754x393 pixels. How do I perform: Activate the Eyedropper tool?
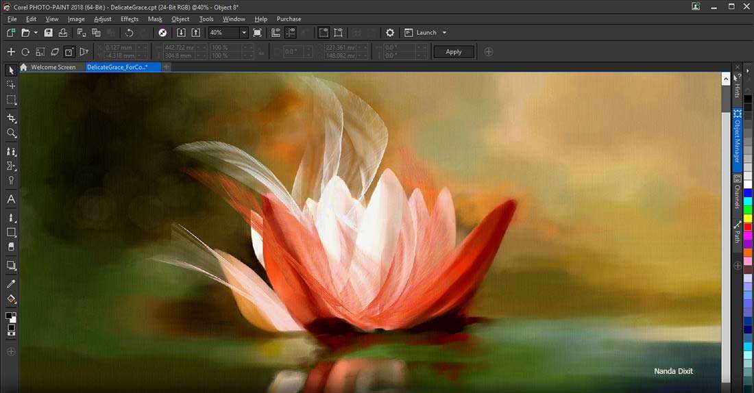[x=11, y=283]
